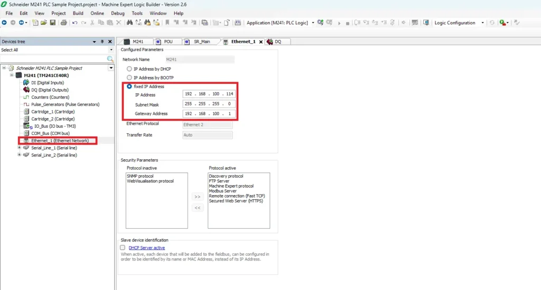This screenshot has height=290, width=541.
Task: Open the File menu
Action: click(10, 13)
